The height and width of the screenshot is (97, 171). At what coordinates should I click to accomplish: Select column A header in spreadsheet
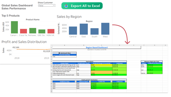65,45
